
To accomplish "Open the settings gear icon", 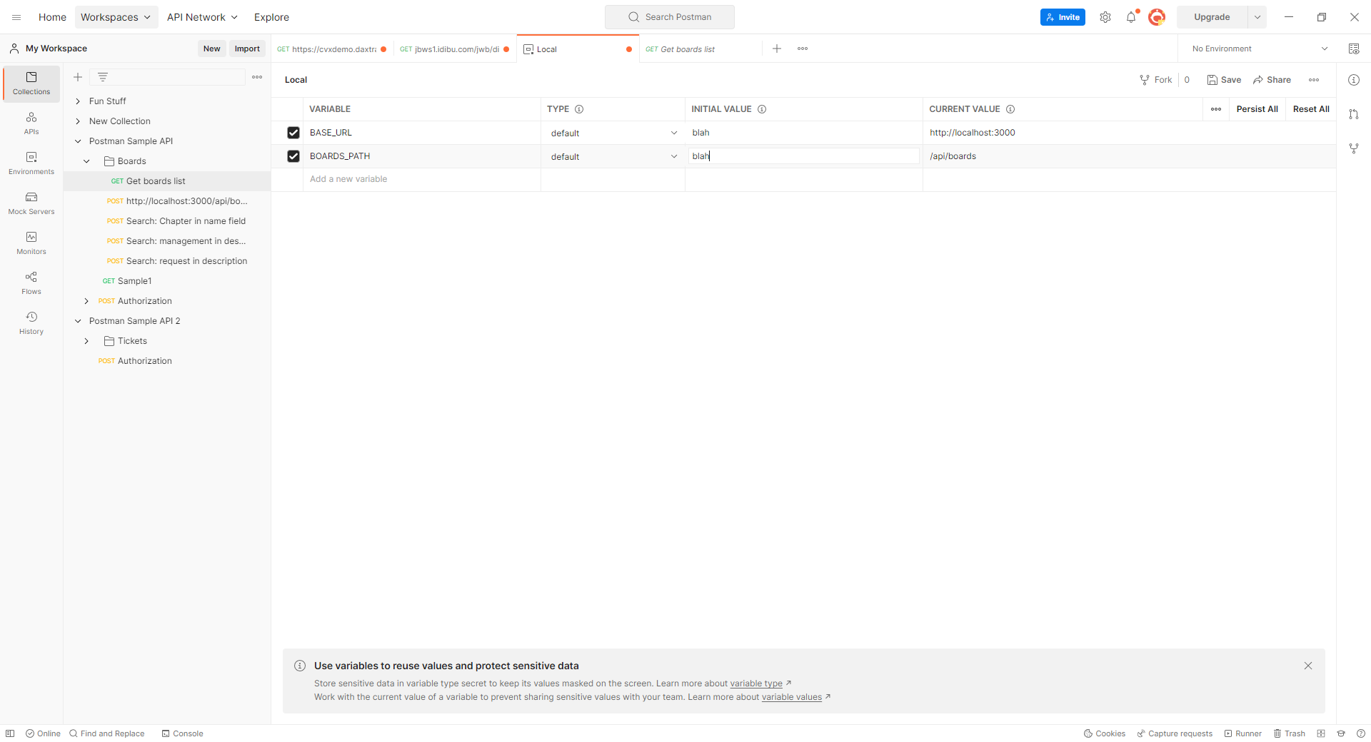I will pyautogui.click(x=1105, y=17).
